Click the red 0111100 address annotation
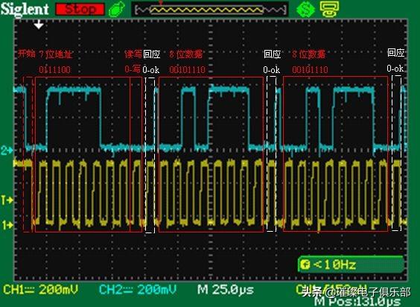This screenshot has width=420, height=307. (55, 70)
